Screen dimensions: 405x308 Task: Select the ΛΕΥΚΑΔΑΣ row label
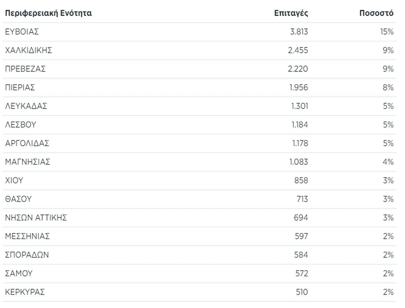coord(26,106)
